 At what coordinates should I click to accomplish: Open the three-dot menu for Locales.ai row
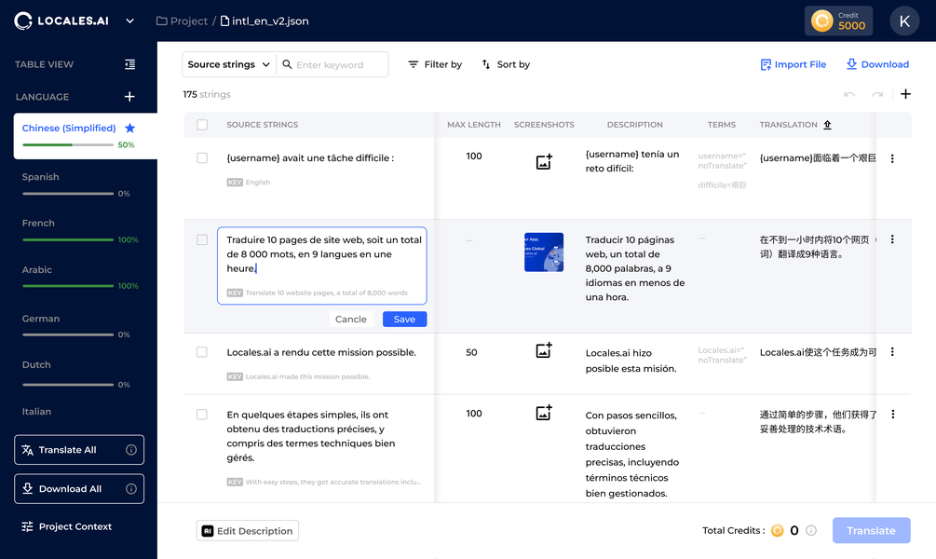(892, 352)
